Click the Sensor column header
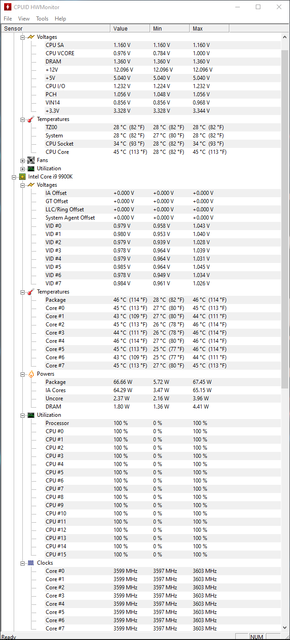This screenshot has width=290, height=640. click(x=55, y=28)
